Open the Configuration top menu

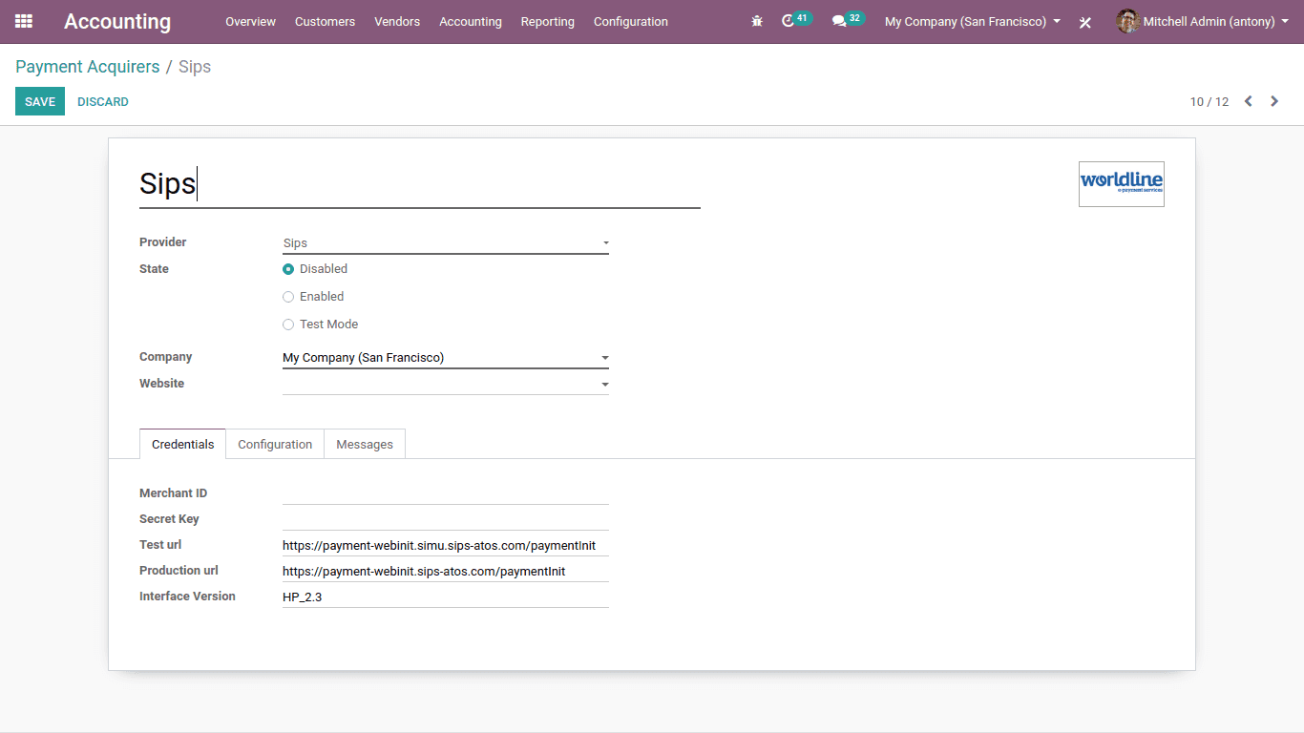[x=631, y=21]
